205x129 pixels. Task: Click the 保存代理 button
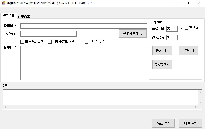[x=188, y=51]
